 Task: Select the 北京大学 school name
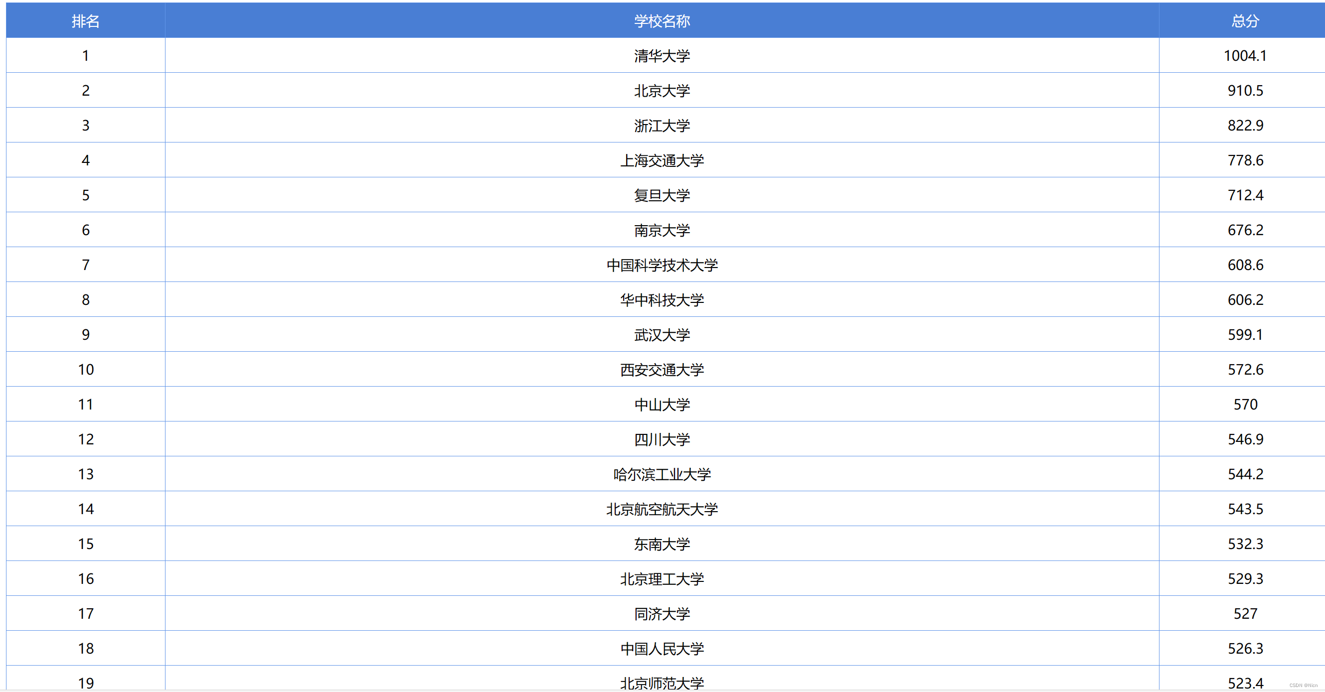pyautogui.click(x=662, y=91)
